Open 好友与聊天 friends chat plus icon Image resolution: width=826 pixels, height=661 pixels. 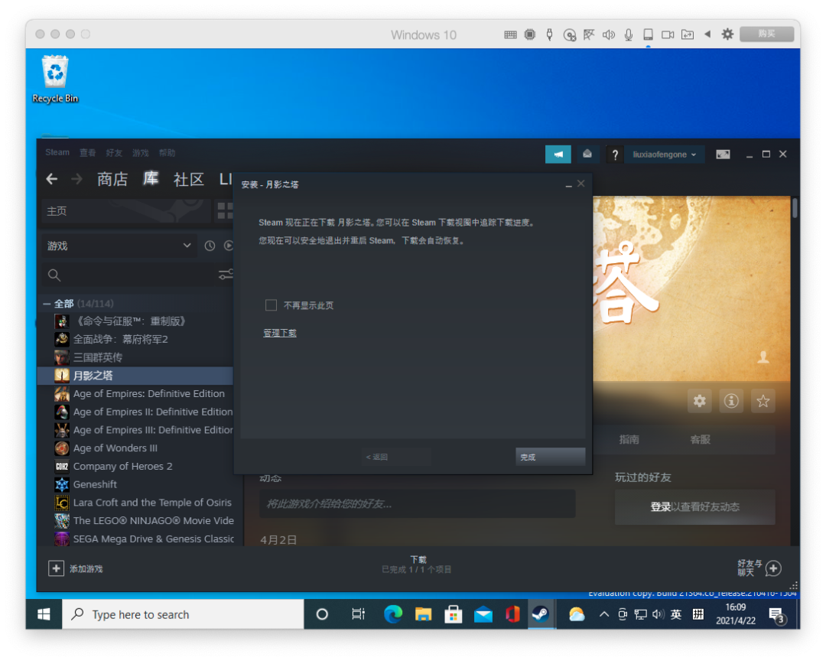point(773,568)
